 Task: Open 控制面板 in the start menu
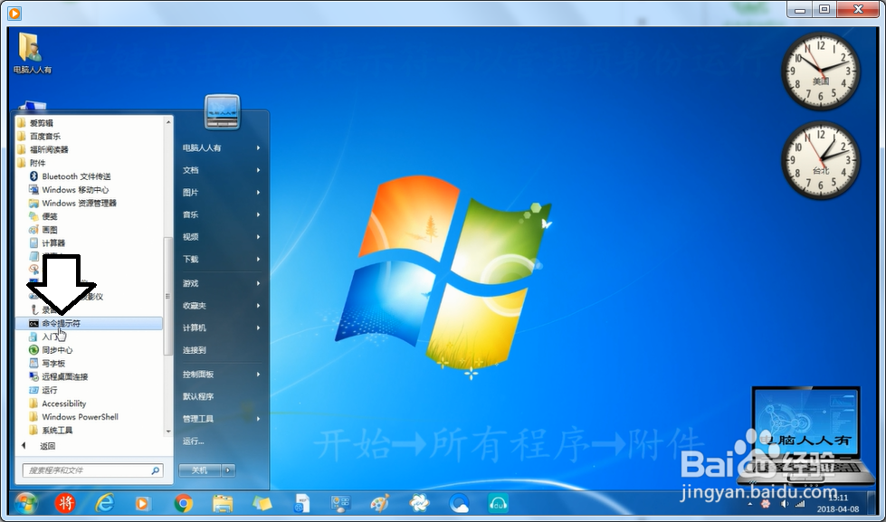222,375
